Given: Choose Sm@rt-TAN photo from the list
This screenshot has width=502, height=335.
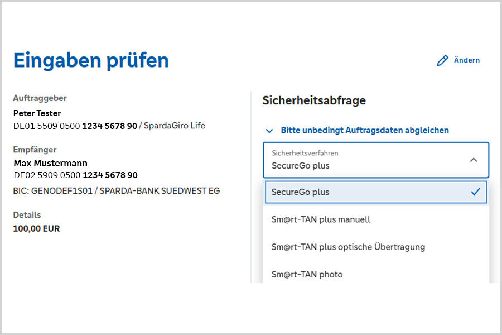Looking at the screenshot, I should [307, 274].
